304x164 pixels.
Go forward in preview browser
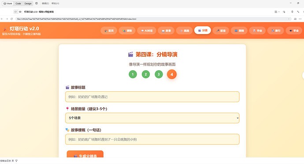click(x=7, y=19)
